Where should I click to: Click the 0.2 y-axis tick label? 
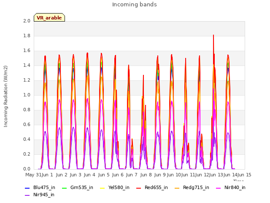[x=27, y=154]
